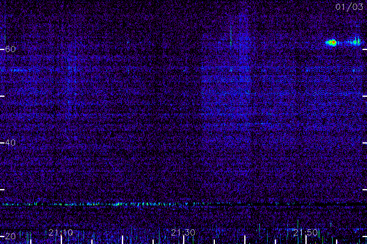
Task: Click the bright red-green burst on the spectrogram
Action: click(x=331, y=42)
